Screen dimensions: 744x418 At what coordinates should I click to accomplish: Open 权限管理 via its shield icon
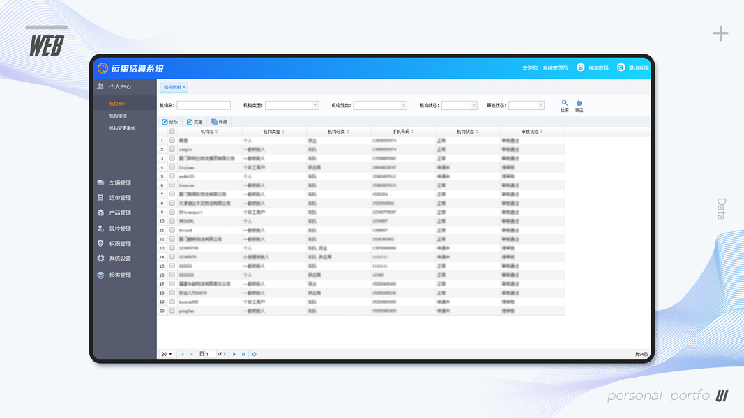coord(100,243)
